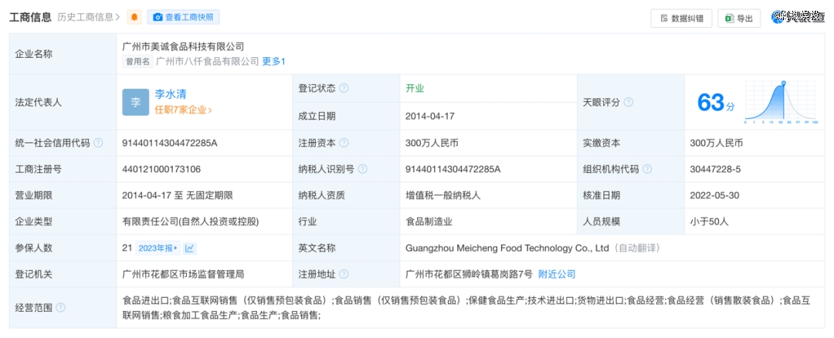Click registration number 440121000173106
The image size is (834, 338).
coord(161,169)
